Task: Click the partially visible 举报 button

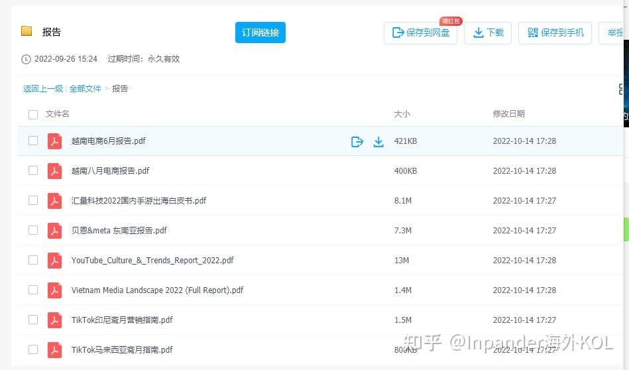Action: (611, 33)
